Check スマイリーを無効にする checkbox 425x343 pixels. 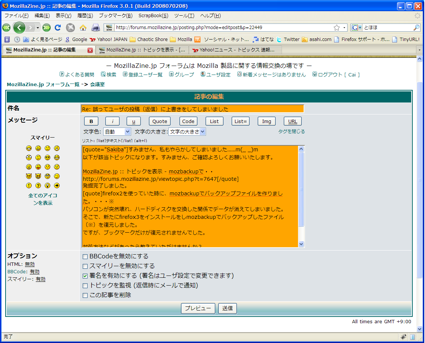click(85, 266)
